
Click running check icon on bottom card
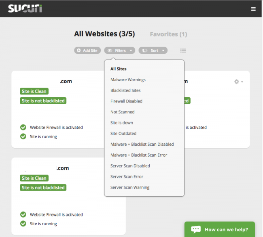click(23, 224)
